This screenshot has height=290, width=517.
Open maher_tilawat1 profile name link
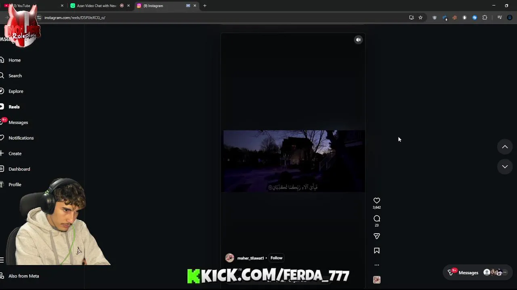(x=250, y=258)
